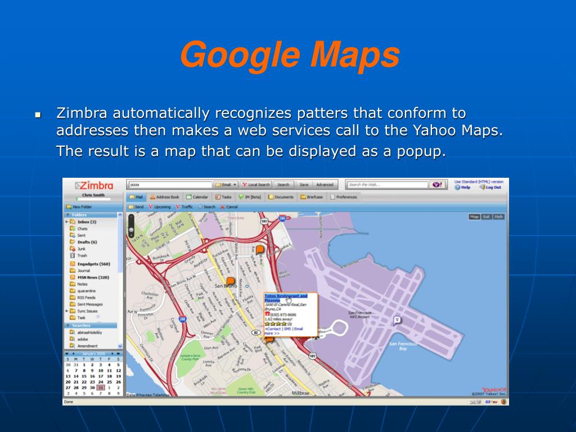Collapse the Searches section

[67, 326]
